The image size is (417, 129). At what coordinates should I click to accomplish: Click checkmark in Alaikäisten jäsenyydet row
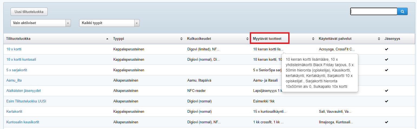[x=386, y=91]
